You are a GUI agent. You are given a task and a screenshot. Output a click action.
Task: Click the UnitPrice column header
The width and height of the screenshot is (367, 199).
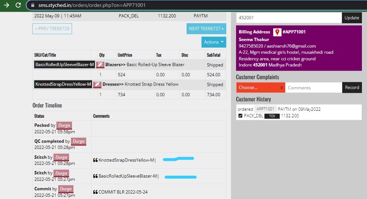coord(125,55)
